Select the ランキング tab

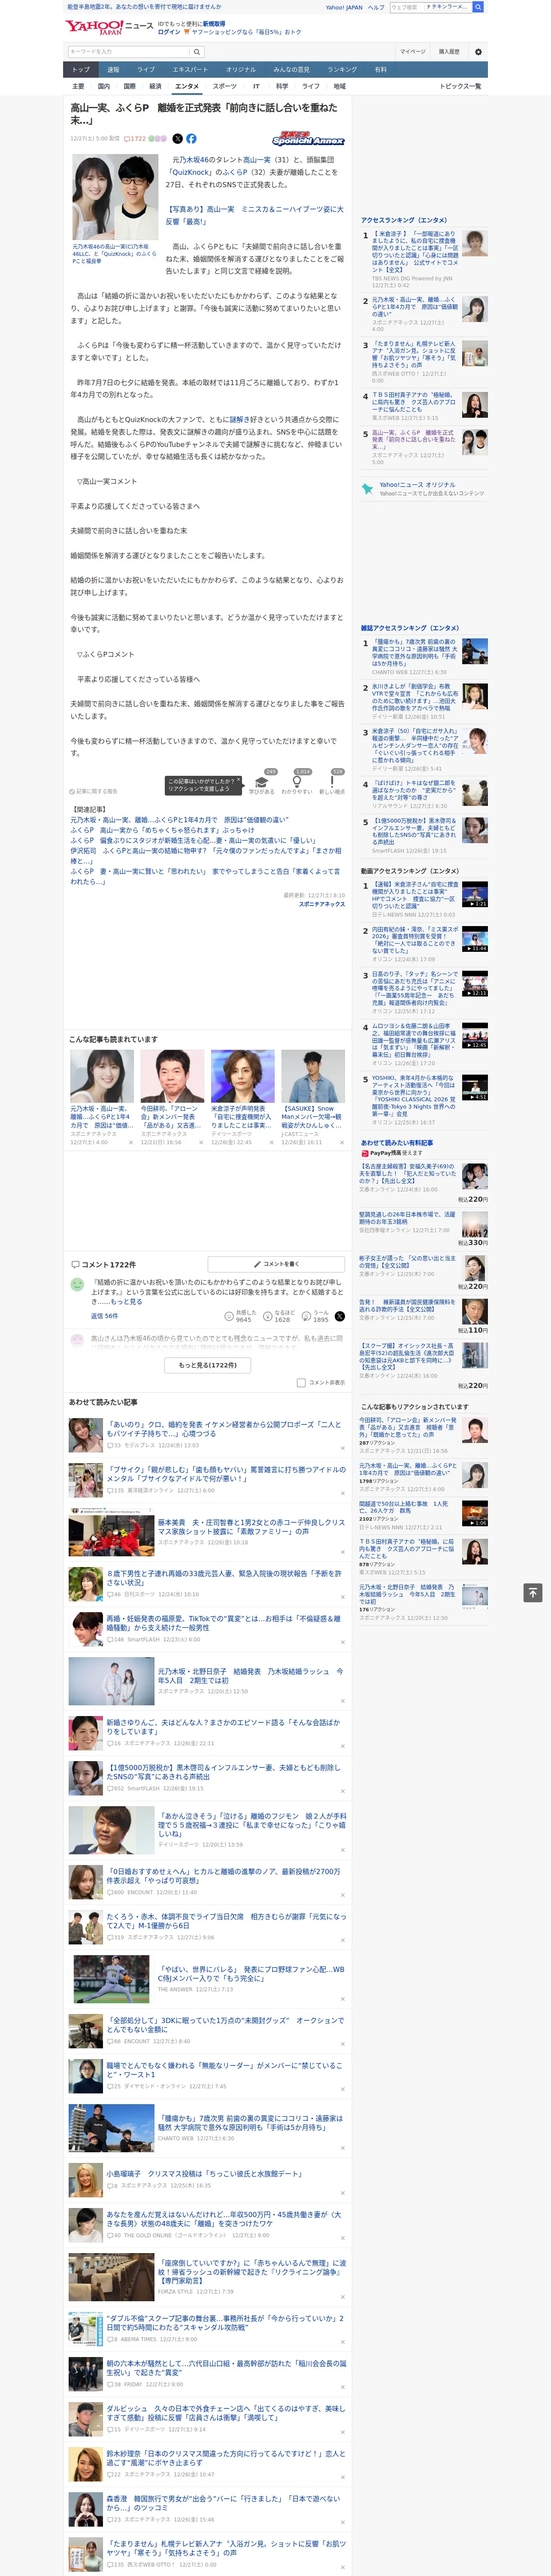(x=342, y=70)
